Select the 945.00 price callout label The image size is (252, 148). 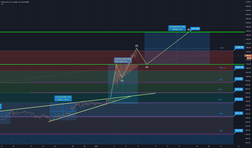(x=239, y=79)
